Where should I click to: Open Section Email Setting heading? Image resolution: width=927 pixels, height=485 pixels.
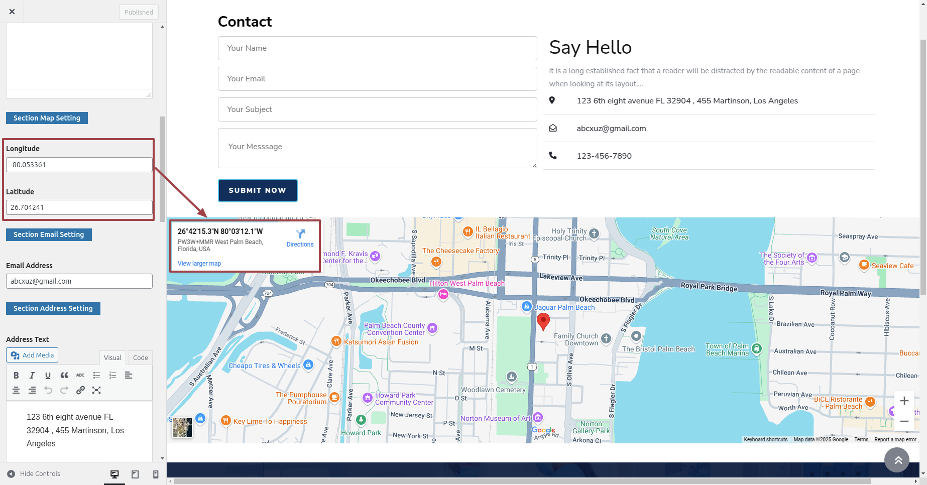[49, 234]
